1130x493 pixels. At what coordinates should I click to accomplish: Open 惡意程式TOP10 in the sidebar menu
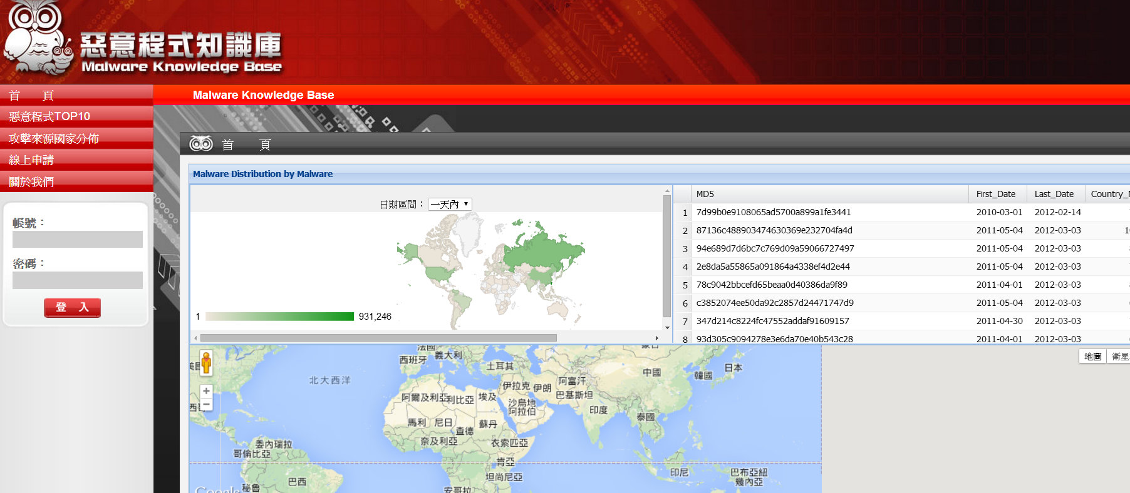(x=49, y=116)
